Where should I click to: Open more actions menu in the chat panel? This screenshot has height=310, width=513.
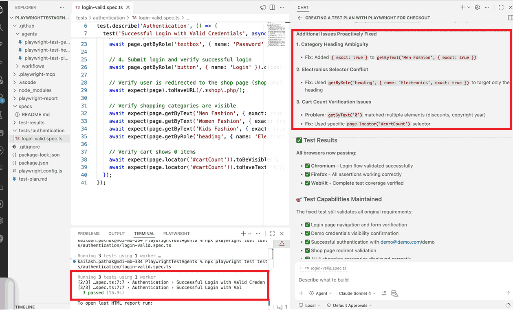tap(487, 7)
